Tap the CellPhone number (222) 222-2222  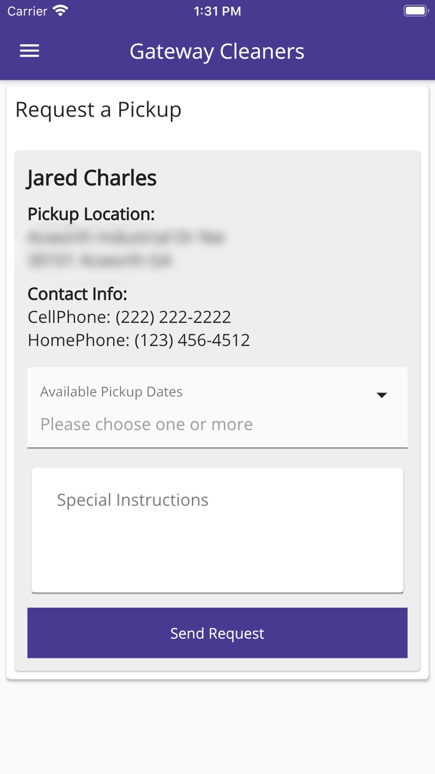click(129, 317)
